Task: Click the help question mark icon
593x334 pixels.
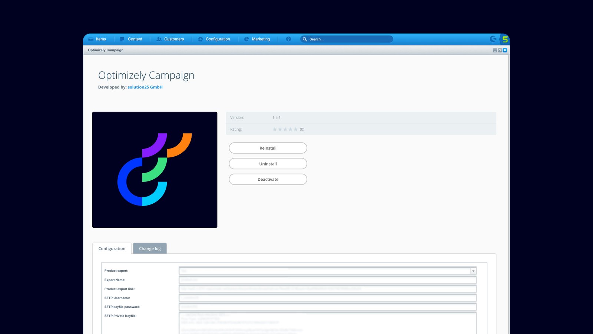Action: [288, 39]
